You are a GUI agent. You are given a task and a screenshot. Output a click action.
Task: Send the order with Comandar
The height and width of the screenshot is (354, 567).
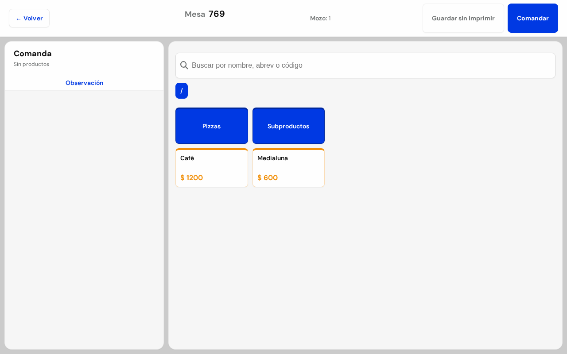[x=533, y=18]
